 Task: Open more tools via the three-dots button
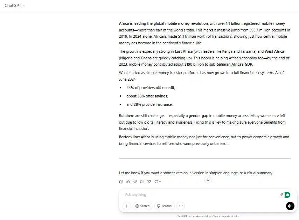click(x=181, y=206)
